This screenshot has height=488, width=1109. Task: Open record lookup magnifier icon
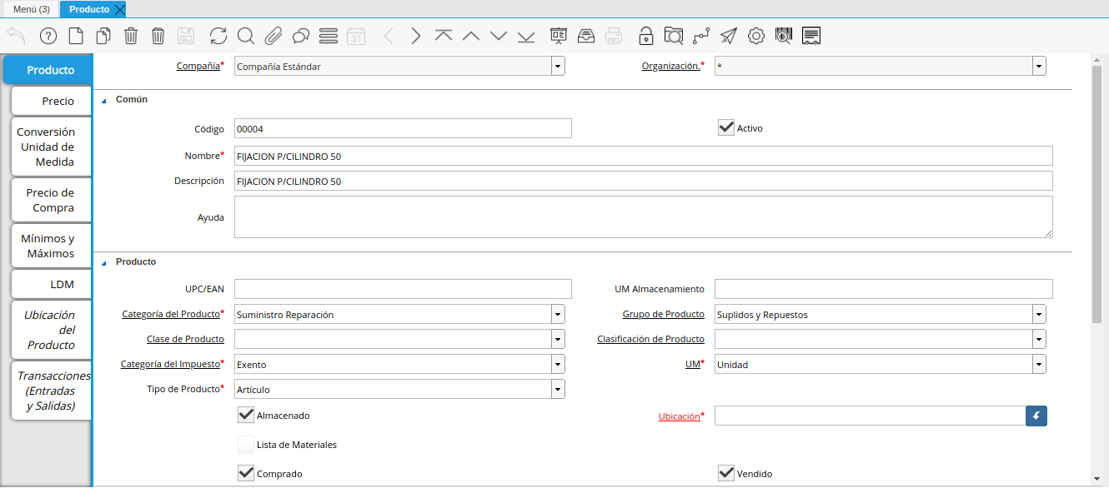coord(245,36)
